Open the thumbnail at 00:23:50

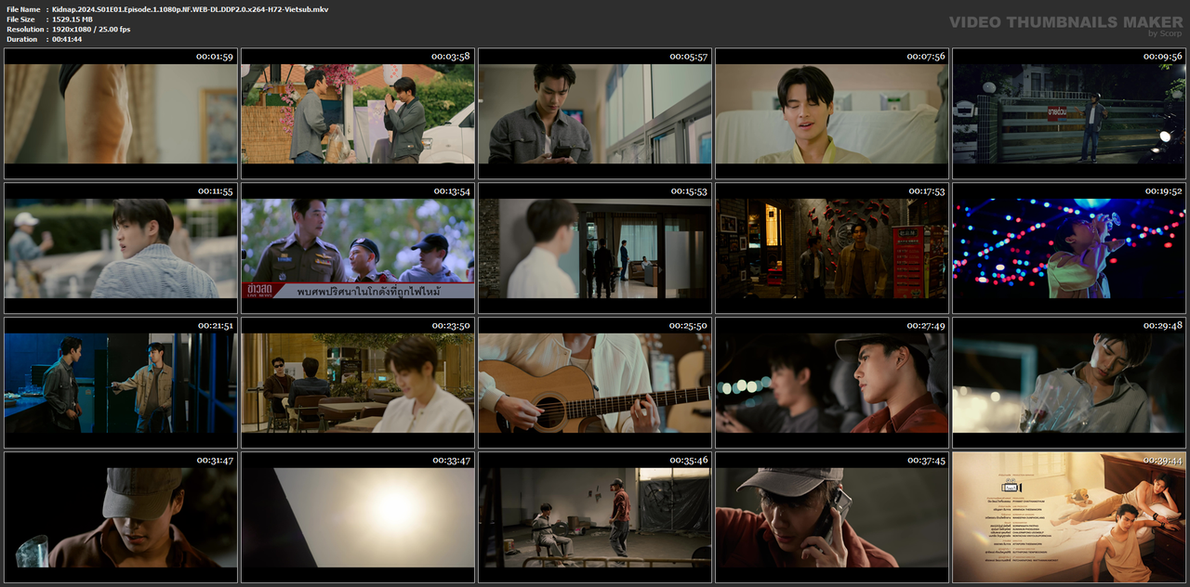pos(358,383)
